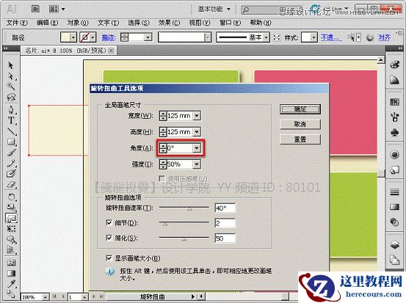This screenshot has height=303, width=406.
Task: Select the Gradient tool
Action: pyautogui.click(x=11, y=273)
